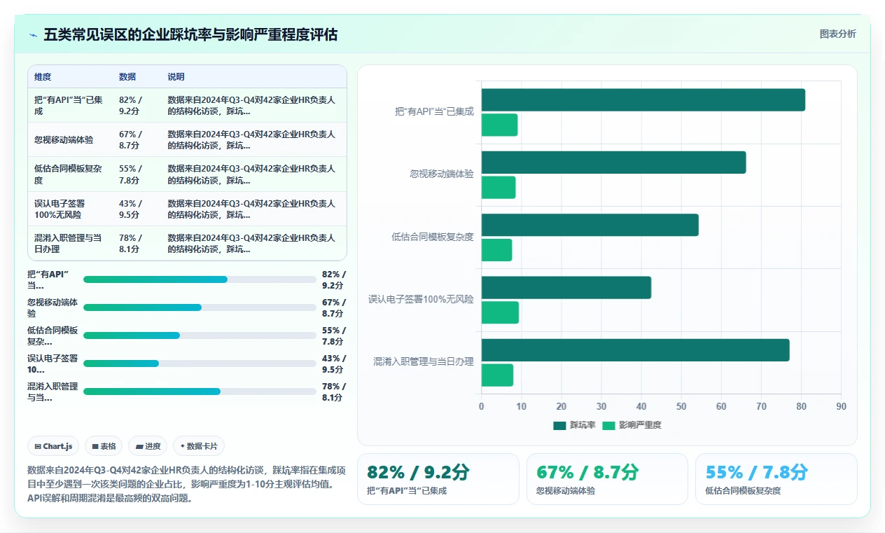Screen dimensions: 885x533
Task: Click the 踩坑率 bar for 误认电子签署100%无风险
Action: tap(566, 287)
